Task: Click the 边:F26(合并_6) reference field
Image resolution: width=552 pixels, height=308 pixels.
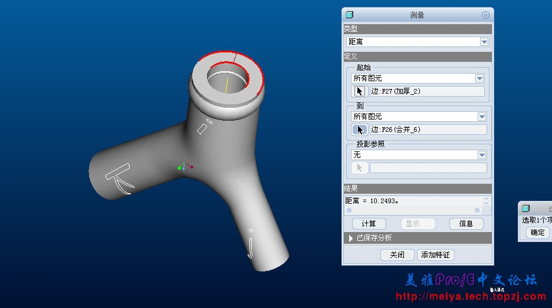Action: point(428,130)
